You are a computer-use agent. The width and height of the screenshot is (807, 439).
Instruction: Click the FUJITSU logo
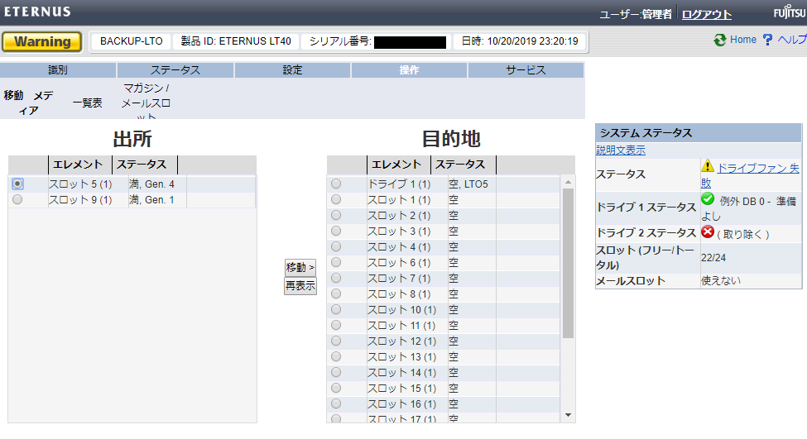tap(790, 12)
